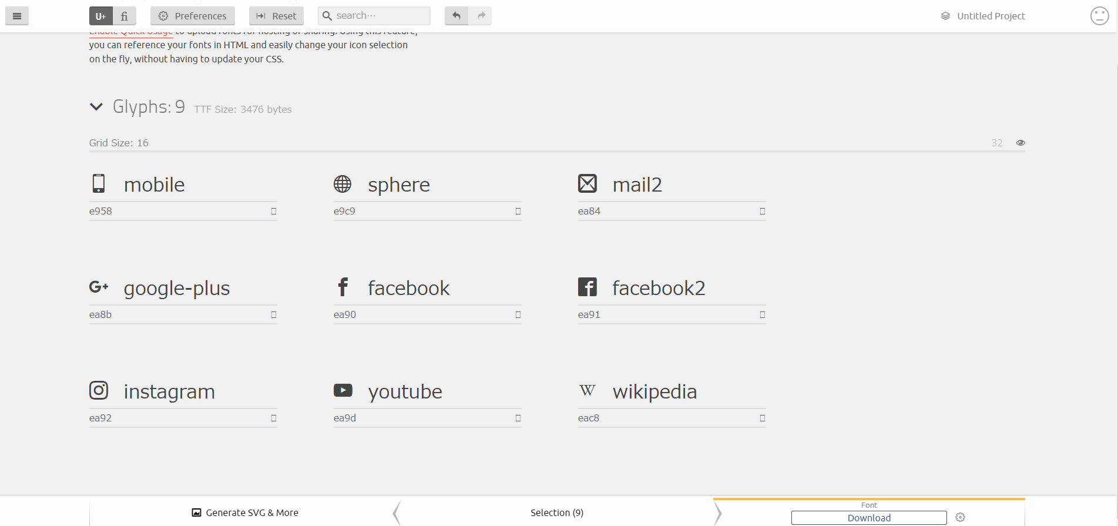
Task: Click the instagram glyph icon
Action: (99, 390)
